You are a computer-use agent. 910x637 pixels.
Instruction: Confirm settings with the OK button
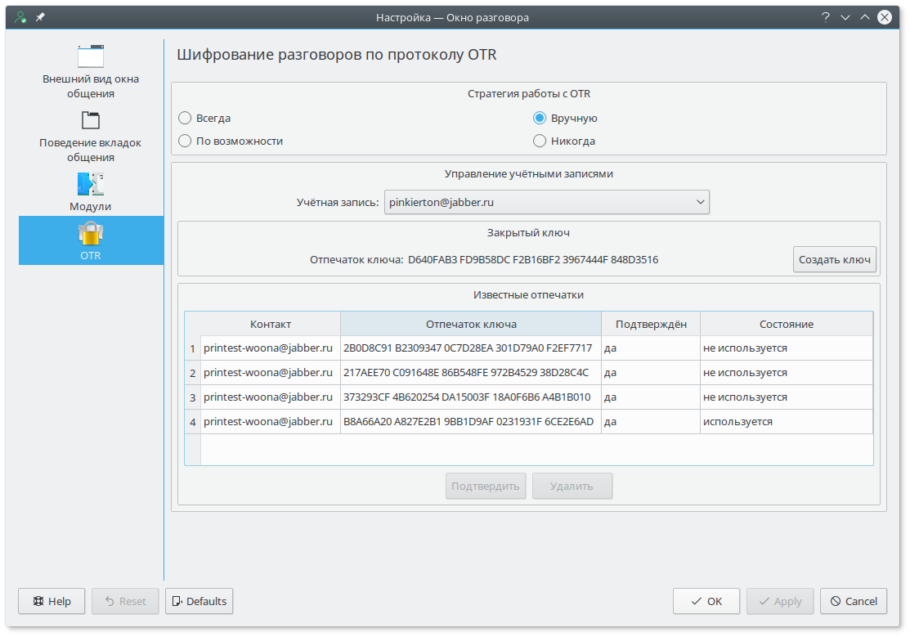point(706,601)
